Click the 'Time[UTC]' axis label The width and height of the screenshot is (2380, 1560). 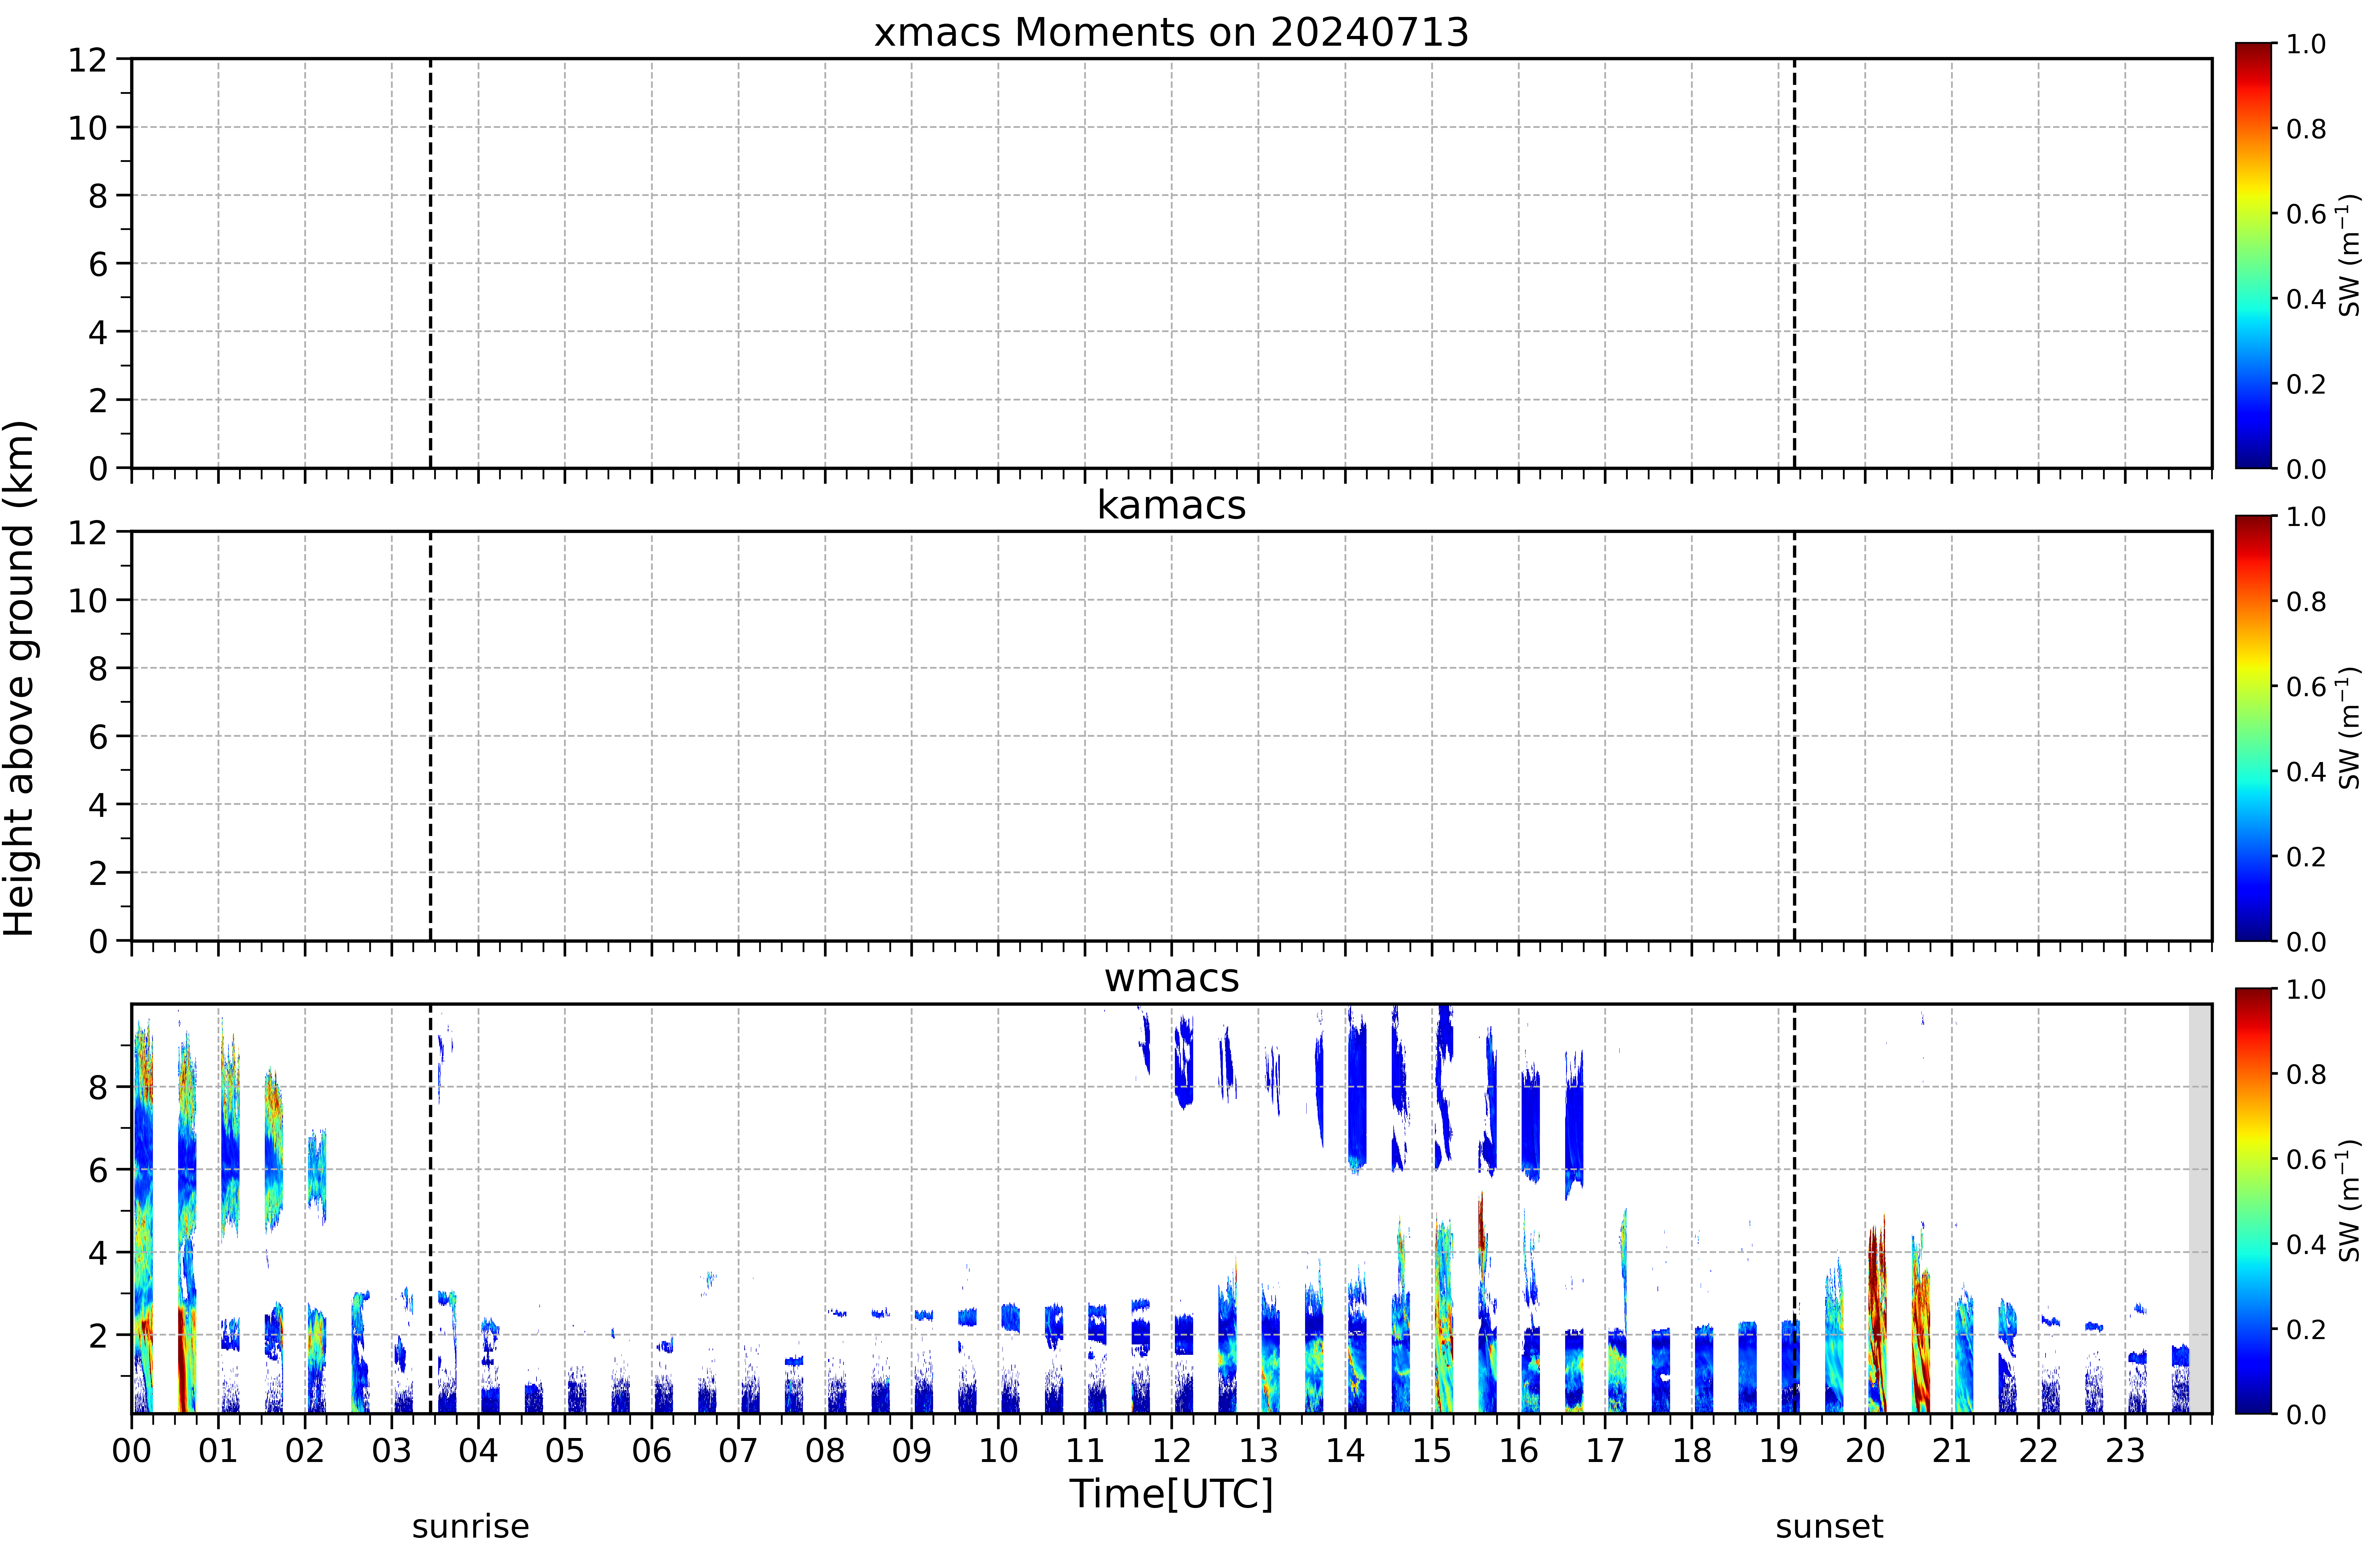coord(1171,1494)
